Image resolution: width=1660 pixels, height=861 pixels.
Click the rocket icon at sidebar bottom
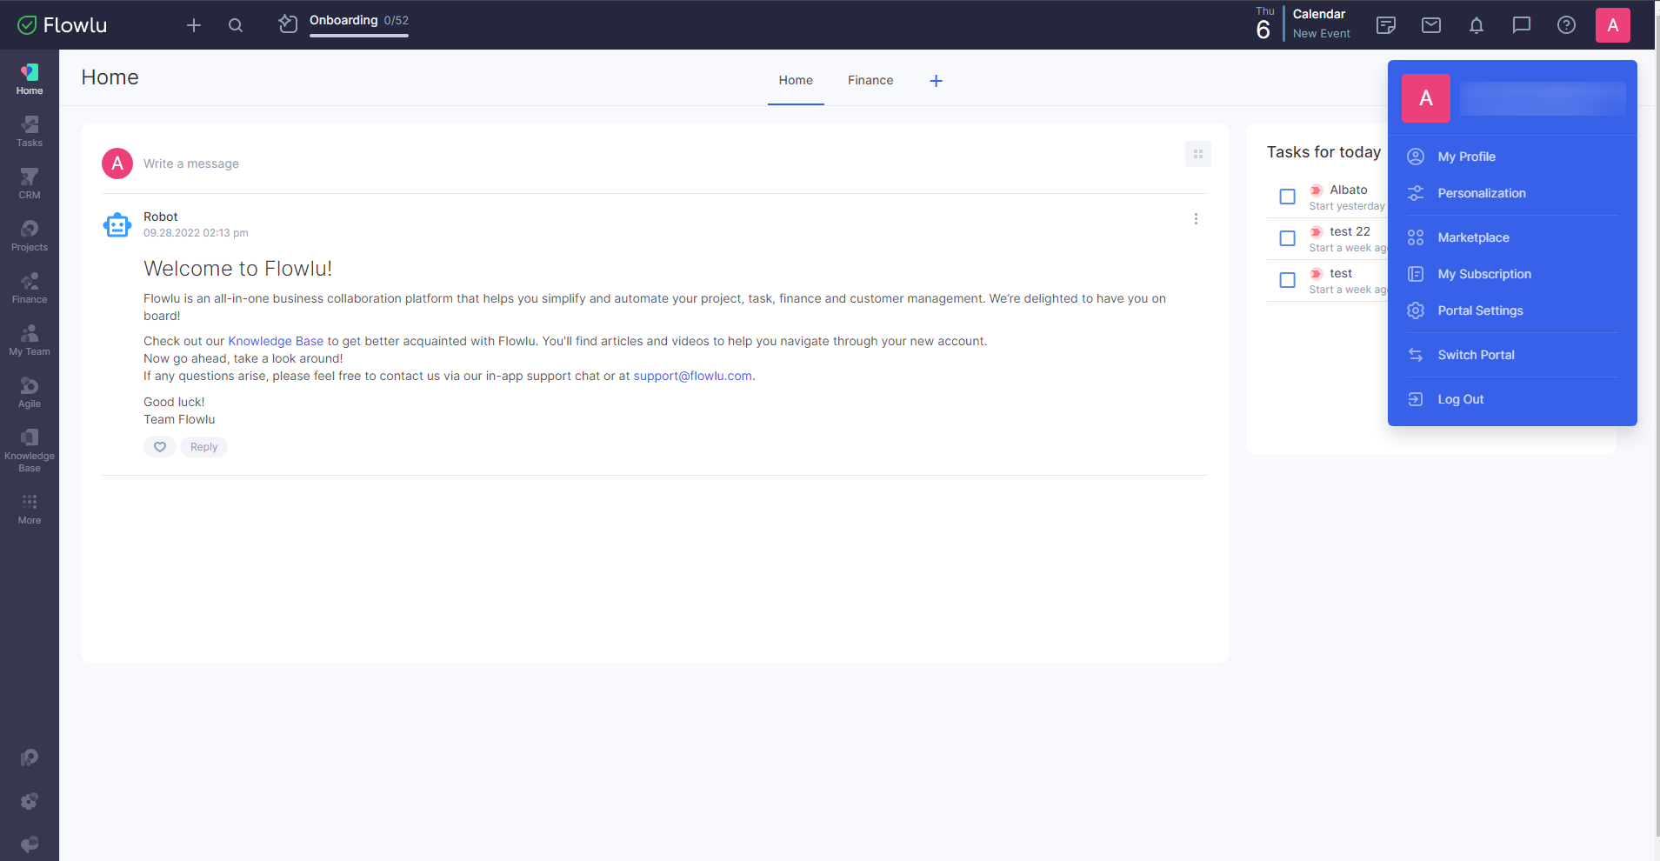coord(30,758)
